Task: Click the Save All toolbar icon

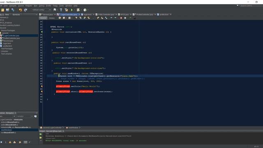Action: pyautogui.click(x=13, y=10)
